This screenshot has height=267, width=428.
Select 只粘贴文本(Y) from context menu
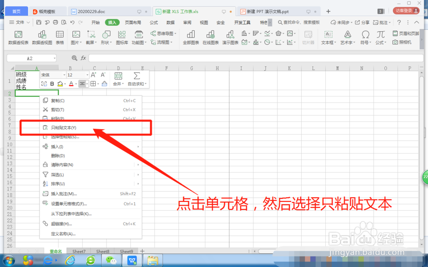click(91, 127)
